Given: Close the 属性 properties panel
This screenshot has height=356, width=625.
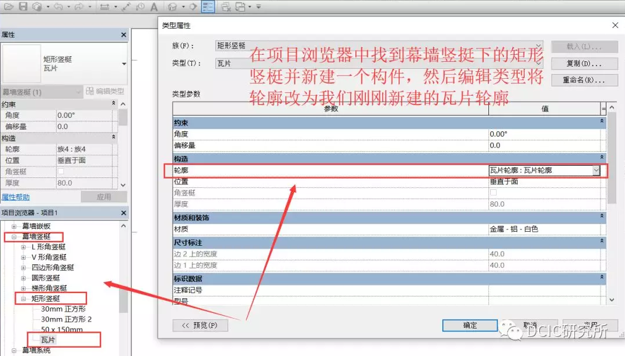Looking at the screenshot, I should point(124,35).
